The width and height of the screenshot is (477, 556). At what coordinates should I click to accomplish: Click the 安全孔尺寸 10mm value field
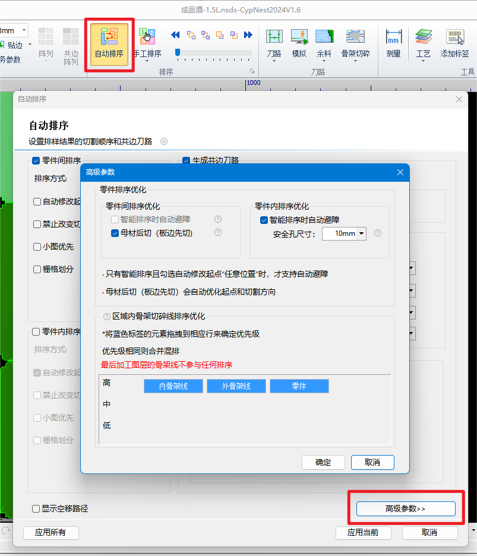click(339, 233)
